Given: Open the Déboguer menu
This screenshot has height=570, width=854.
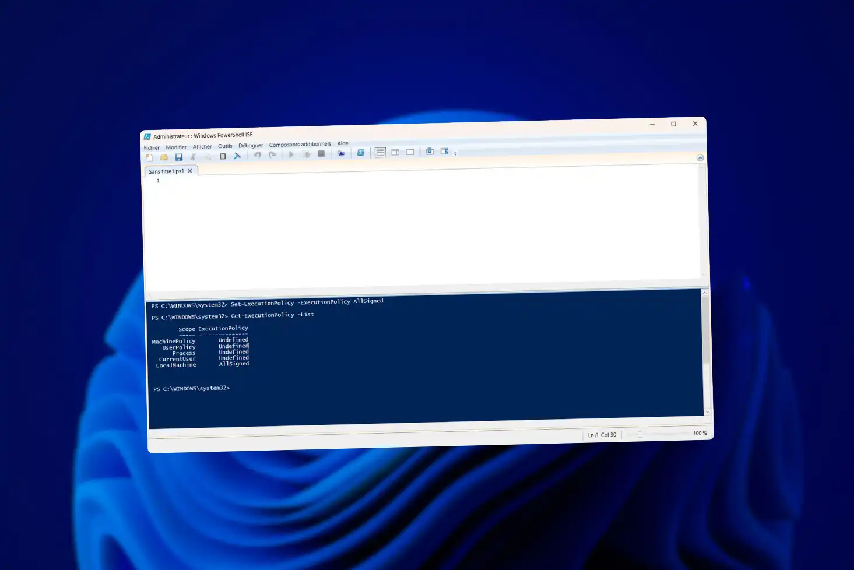Looking at the screenshot, I should coord(251,146).
